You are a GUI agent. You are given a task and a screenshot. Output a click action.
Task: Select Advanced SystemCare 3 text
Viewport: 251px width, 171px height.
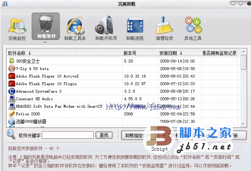(38, 91)
